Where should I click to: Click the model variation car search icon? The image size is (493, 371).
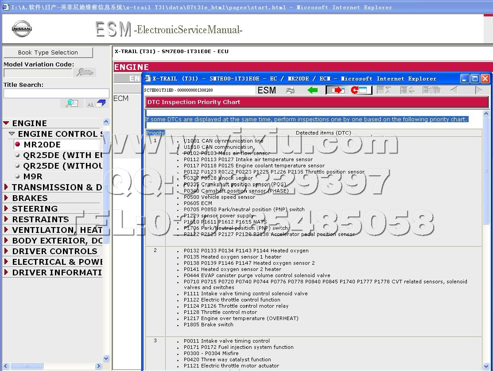pyautogui.click(x=85, y=73)
